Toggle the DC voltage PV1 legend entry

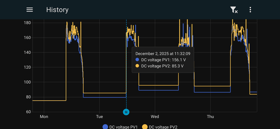120,127
